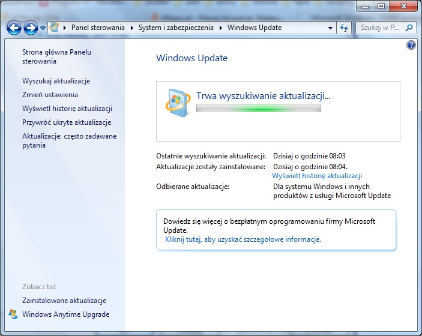Open Wyświetl historię aktualizacji in sidebar

67,109
